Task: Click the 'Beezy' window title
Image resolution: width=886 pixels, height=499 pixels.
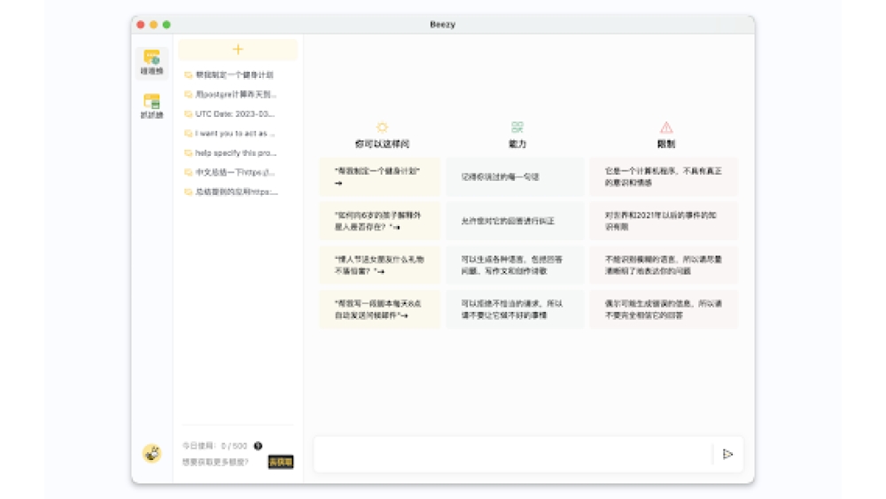Action: tap(442, 24)
